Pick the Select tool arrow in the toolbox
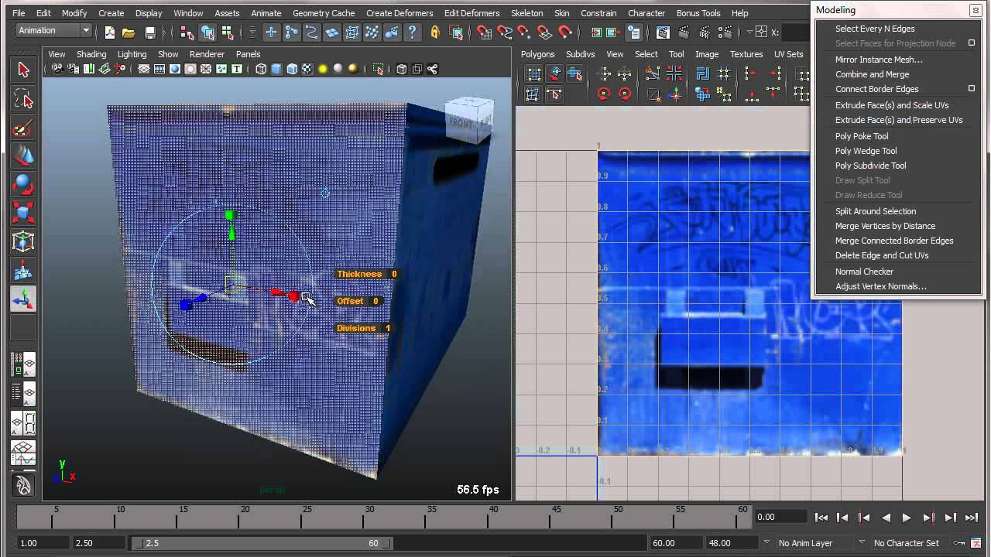The width and height of the screenshot is (991, 557). (23, 70)
